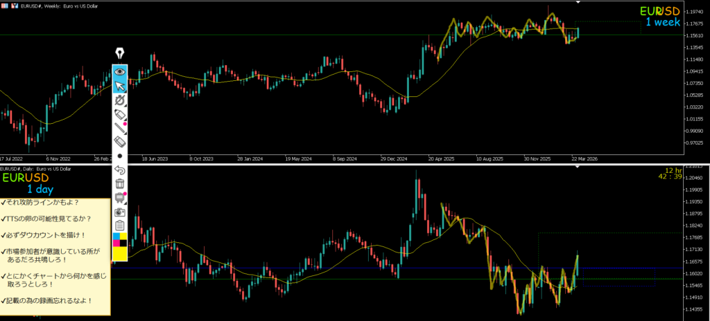Click the screen board icon with pink dot

pyautogui.click(x=120, y=198)
